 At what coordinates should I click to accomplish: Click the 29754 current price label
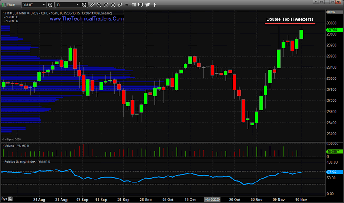click(x=331, y=30)
